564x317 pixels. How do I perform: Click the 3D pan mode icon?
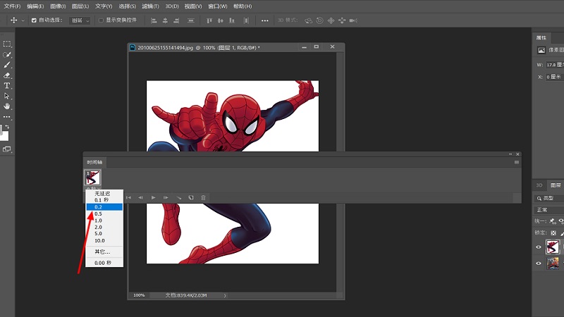(x=331, y=20)
